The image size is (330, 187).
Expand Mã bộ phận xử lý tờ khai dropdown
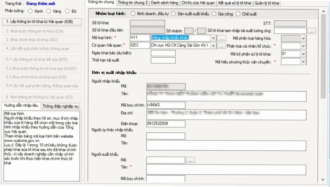(303, 54)
